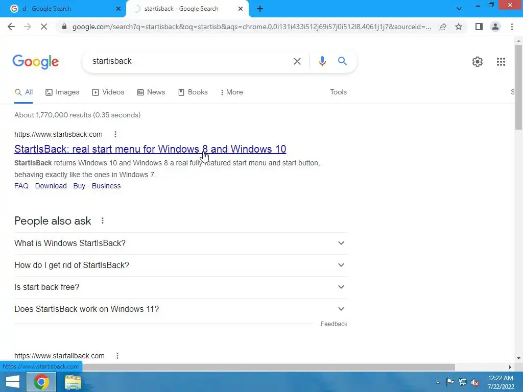
Task: Stop loading the page
Action: 44,27
